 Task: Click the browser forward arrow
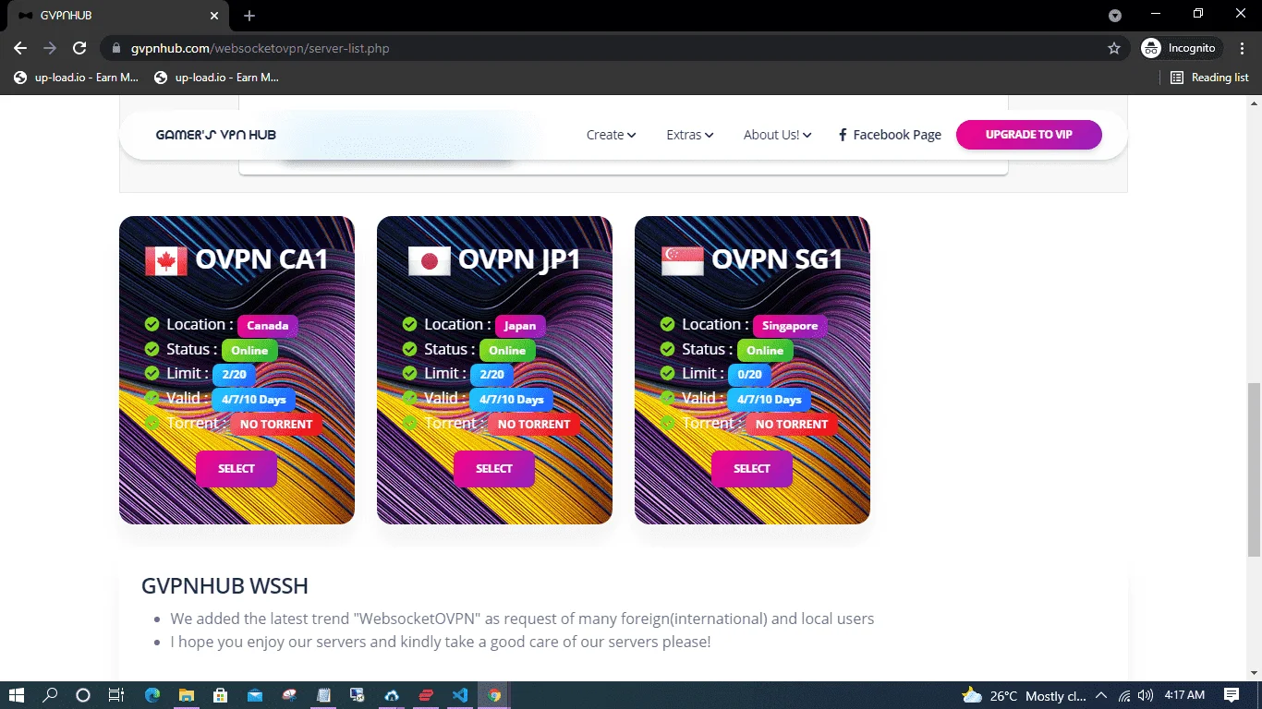tap(50, 48)
